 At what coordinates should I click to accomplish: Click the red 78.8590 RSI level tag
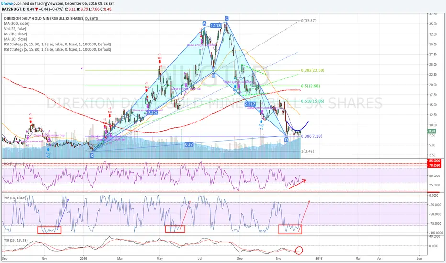click(x=434, y=165)
